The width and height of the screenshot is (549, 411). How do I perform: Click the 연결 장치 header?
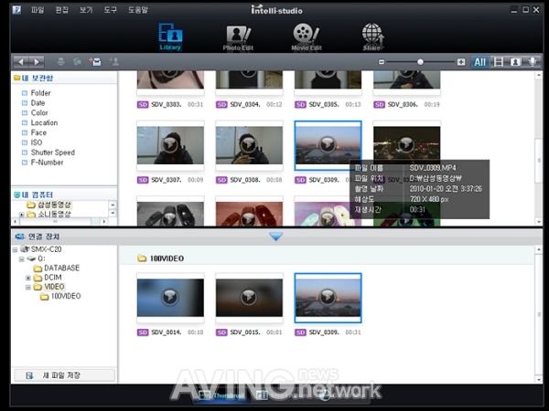click(44, 237)
